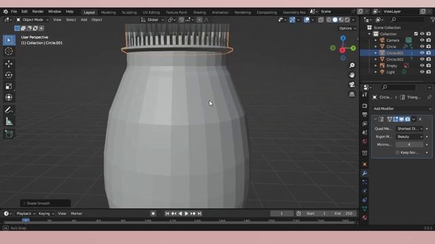Viewport: 435px width, 244px height.
Task: Open the viewport Add menu
Action: pyautogui.click(x=84, y=20)
